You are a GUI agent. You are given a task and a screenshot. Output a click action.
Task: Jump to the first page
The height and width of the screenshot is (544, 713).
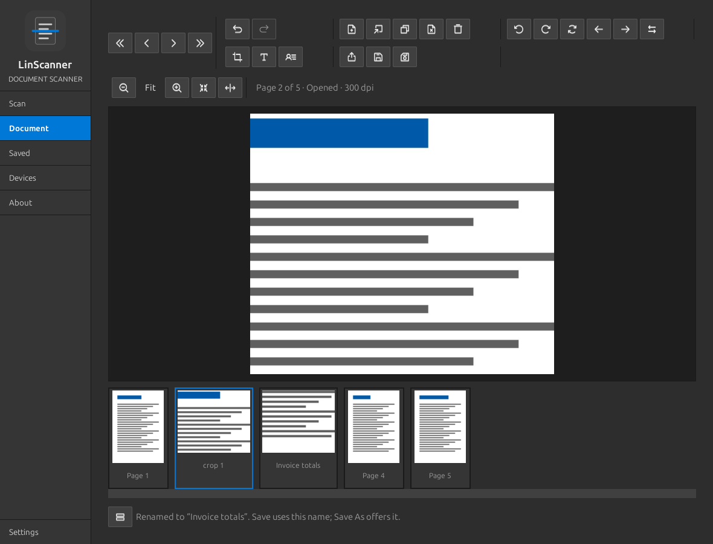point(120,43)
